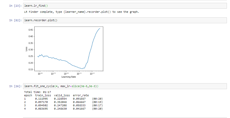This screenshot has height=118, width=230.
Task: Click the epoch column header
Action: coord(28,95)
